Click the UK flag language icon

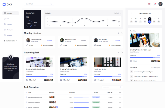(x=149, y=4)
